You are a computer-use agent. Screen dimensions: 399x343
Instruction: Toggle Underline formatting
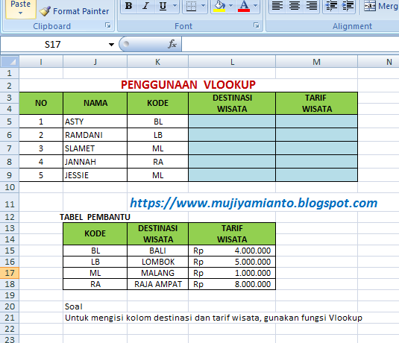pyautogui.click(x=163, y=6)
